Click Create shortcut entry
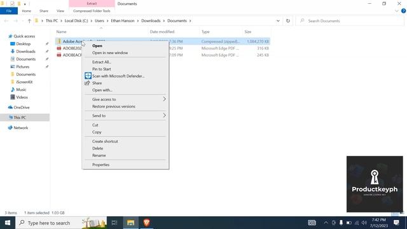Screen dimensions: 407x229 pos(105,141)
